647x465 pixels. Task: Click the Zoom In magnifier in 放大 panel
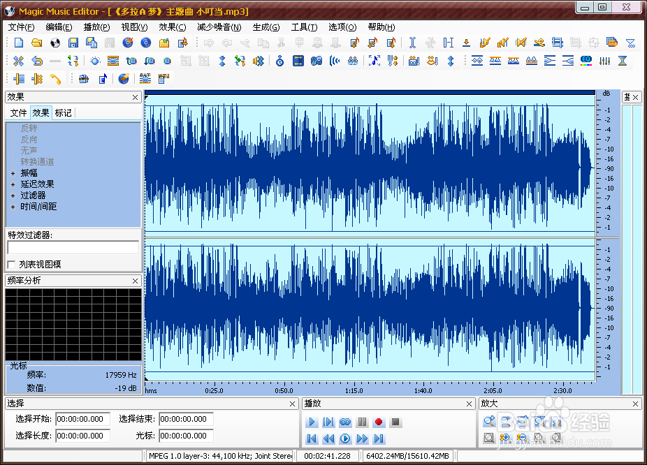click(x=489, y=421)
